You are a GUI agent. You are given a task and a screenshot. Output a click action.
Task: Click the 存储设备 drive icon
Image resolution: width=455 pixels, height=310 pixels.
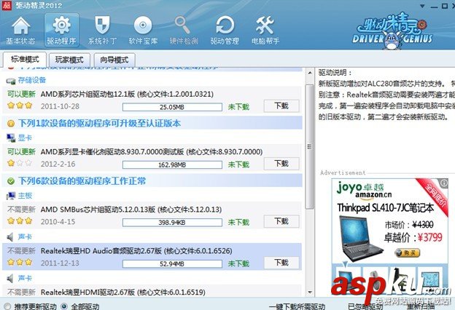click(x=11, y=81)
